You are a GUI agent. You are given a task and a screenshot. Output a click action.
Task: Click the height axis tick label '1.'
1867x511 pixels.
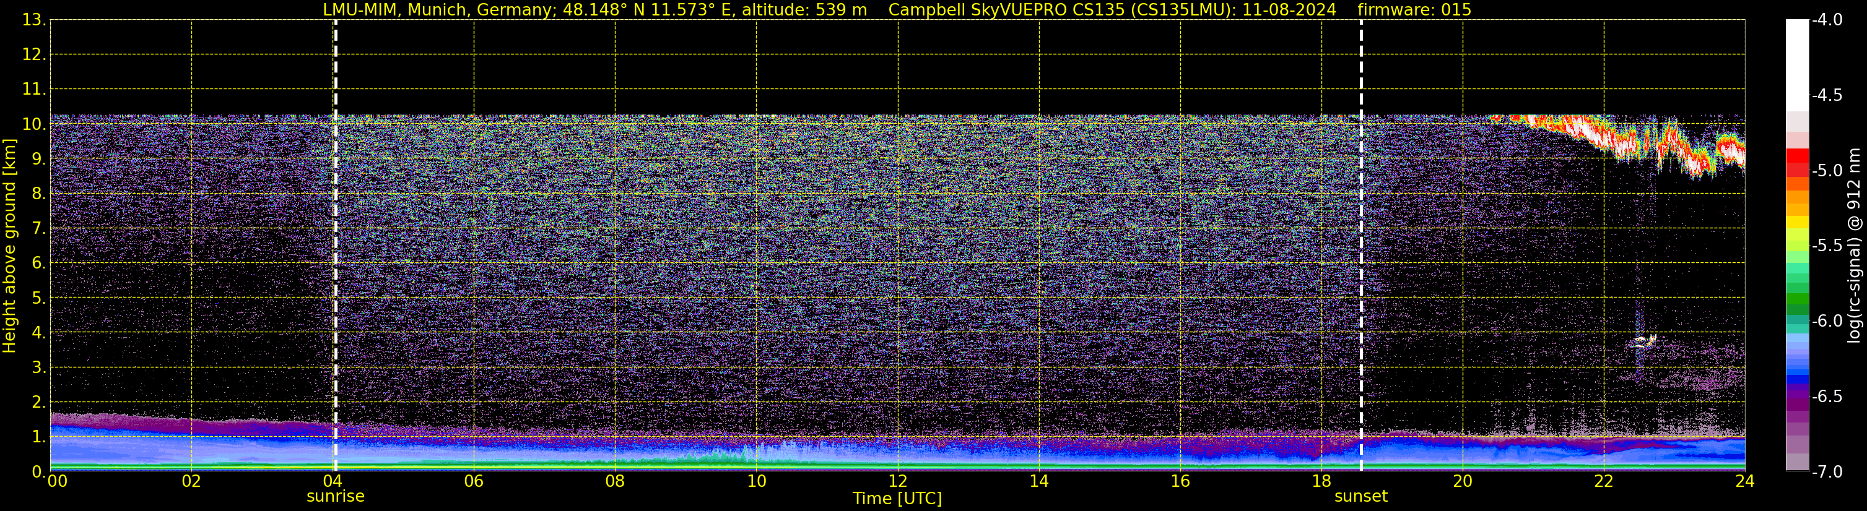coord(38,437)
